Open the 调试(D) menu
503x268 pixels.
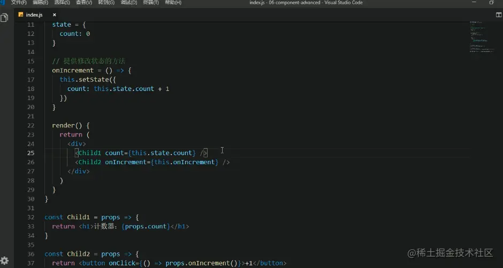click(128, 3)
